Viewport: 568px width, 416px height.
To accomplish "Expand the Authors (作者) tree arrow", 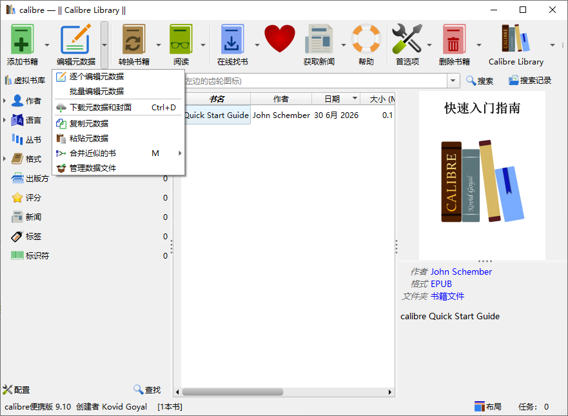I will tap(5, 101).
